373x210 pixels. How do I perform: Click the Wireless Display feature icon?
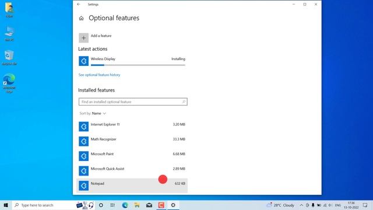(x=83, y=61)
